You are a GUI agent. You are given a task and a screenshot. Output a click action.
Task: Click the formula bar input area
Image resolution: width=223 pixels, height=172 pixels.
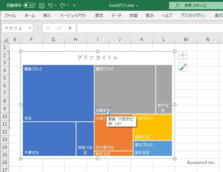[150, 28]
